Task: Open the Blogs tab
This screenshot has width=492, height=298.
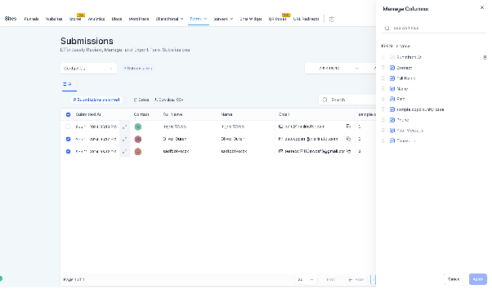Action: pos(117,19)
